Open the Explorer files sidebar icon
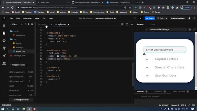Screen dimensions: 197x111 4,33
